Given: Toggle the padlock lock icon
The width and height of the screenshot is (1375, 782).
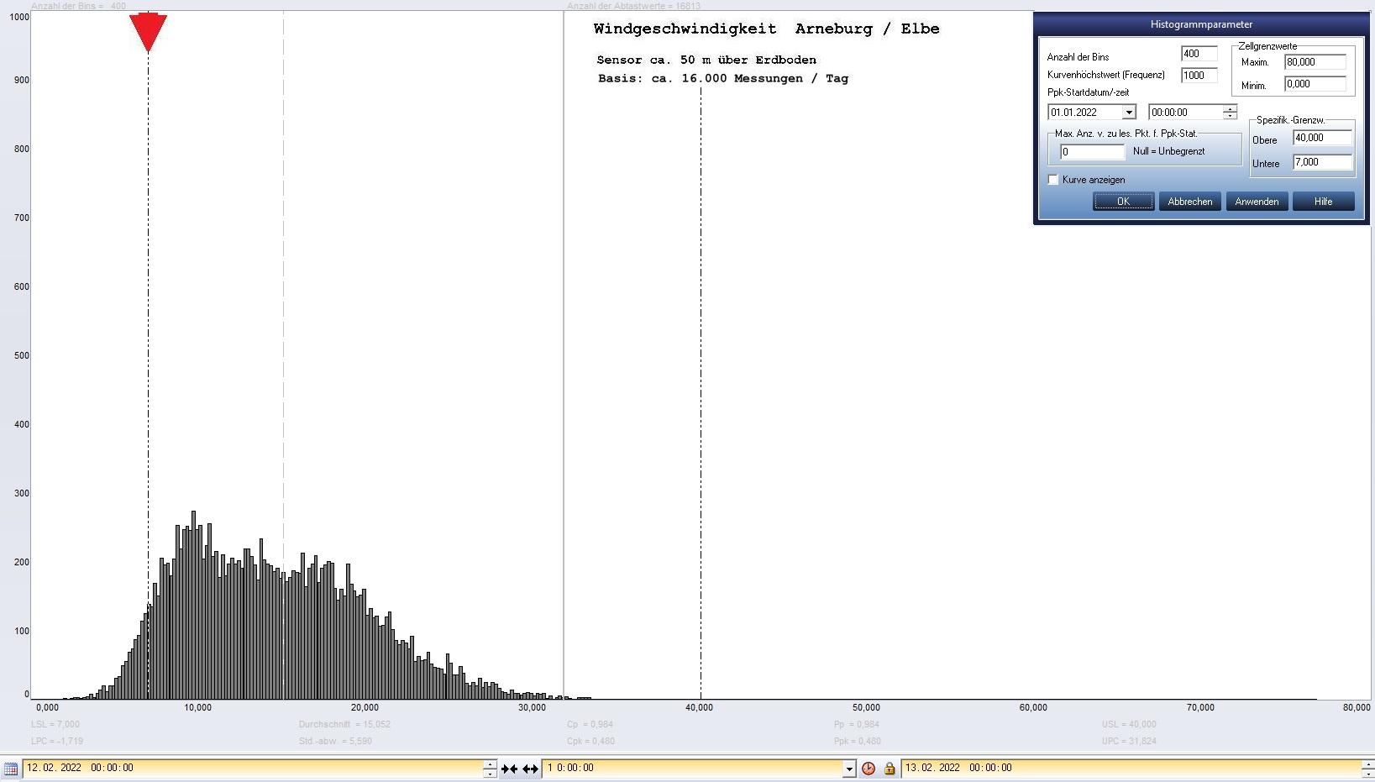Looking at the screenshot, I should coord(890,769).
